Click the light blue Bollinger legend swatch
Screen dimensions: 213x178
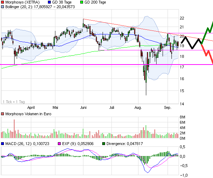tap(2, 7)
